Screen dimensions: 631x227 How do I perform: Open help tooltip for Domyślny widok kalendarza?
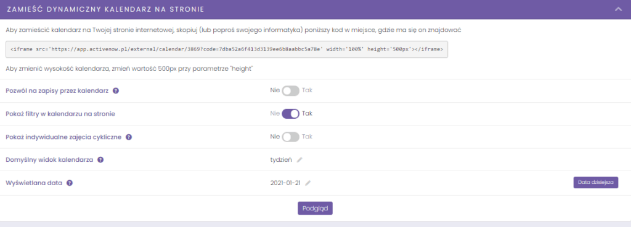click(x=100, y=159)
